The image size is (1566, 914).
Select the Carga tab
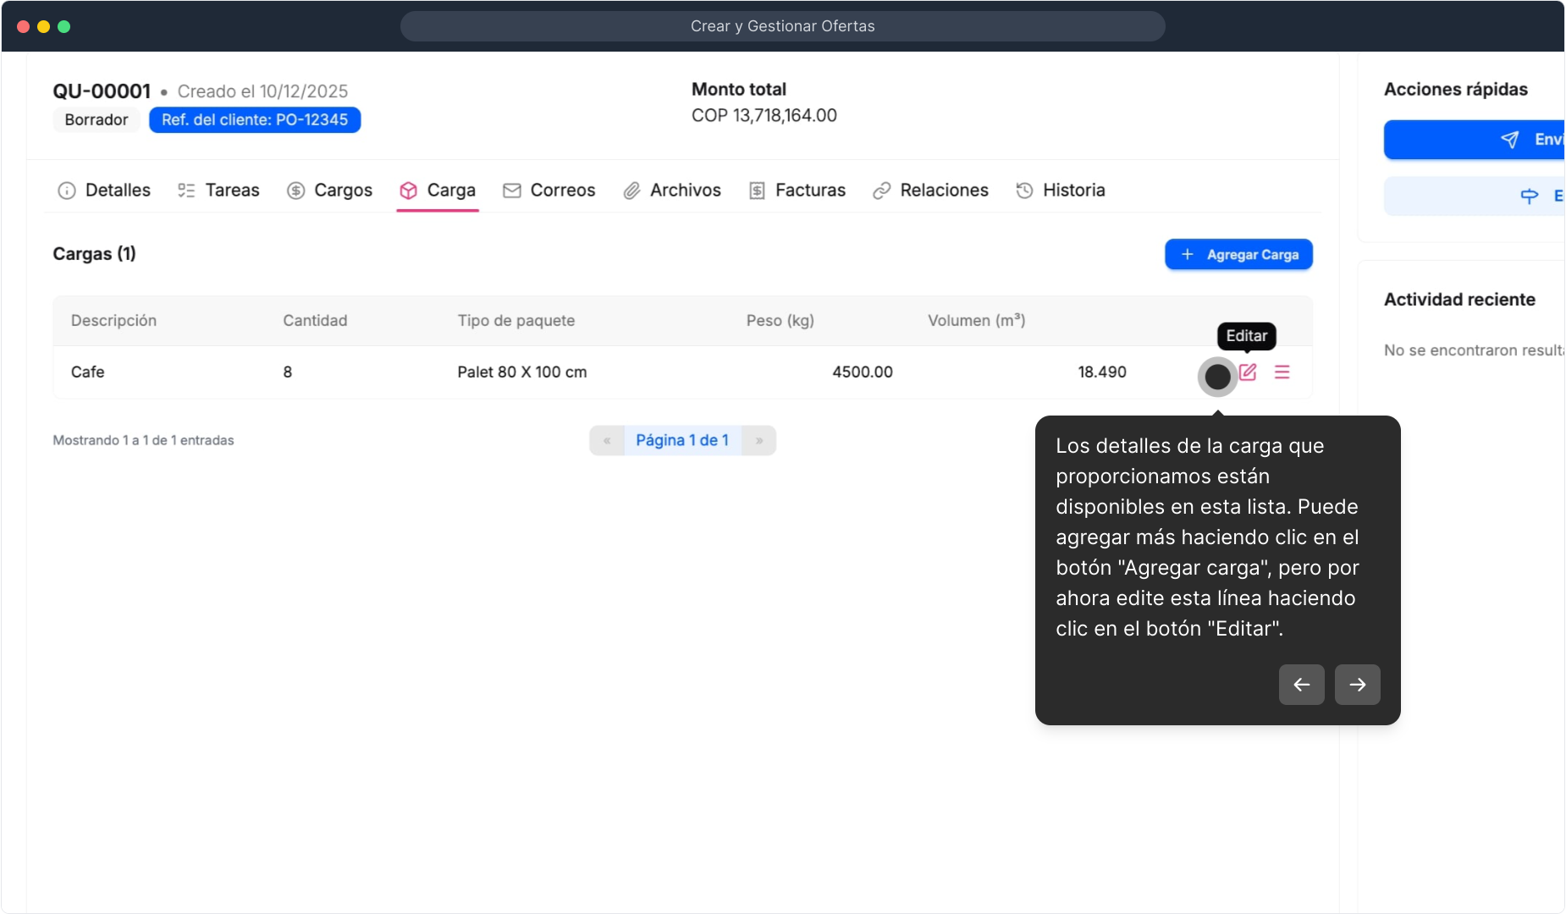click(438, 190)
